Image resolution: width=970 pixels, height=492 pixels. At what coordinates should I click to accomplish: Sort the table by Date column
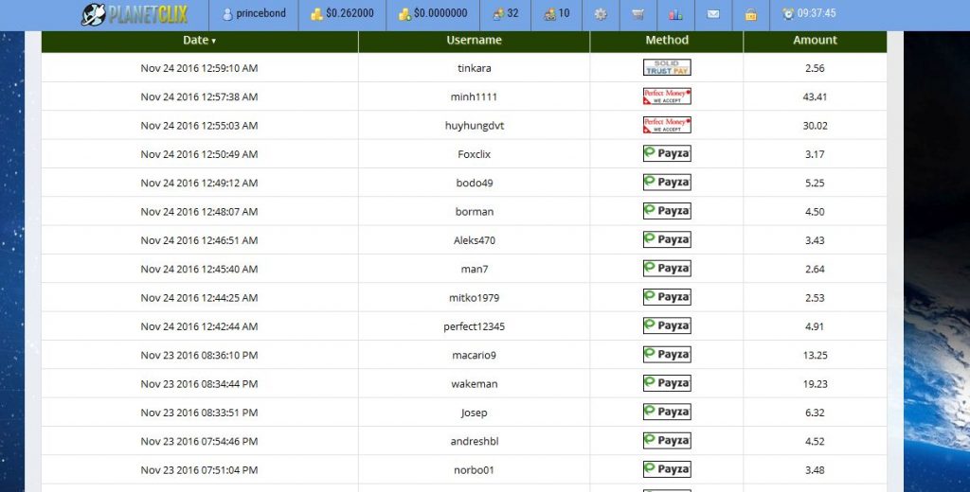coord(199,41)
